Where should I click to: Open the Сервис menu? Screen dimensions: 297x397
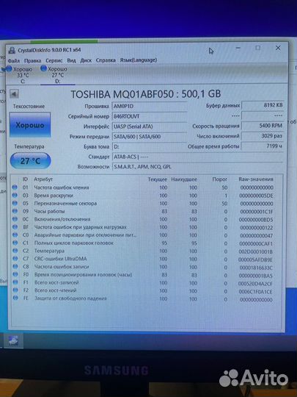[x=54, y=60]
